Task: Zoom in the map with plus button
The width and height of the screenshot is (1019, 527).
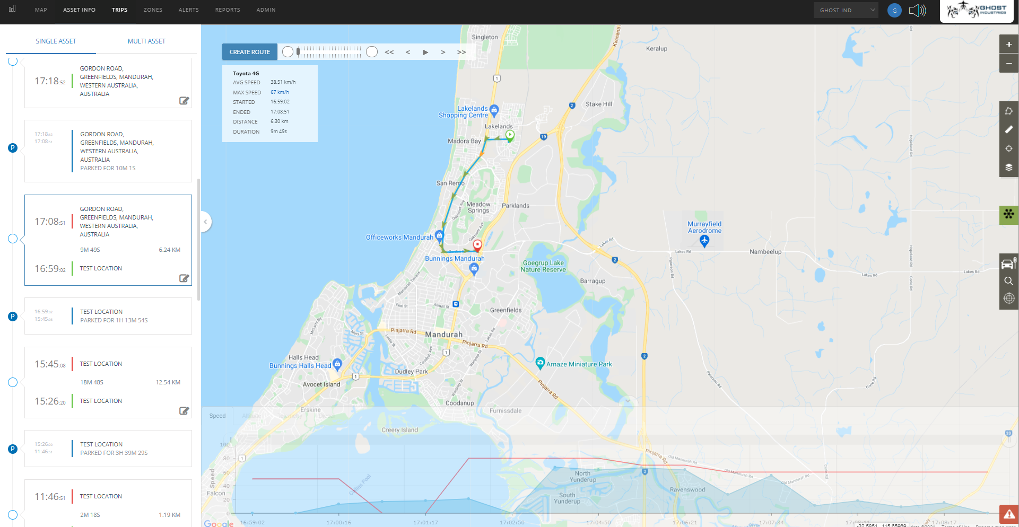Action: coord(1009,44)
